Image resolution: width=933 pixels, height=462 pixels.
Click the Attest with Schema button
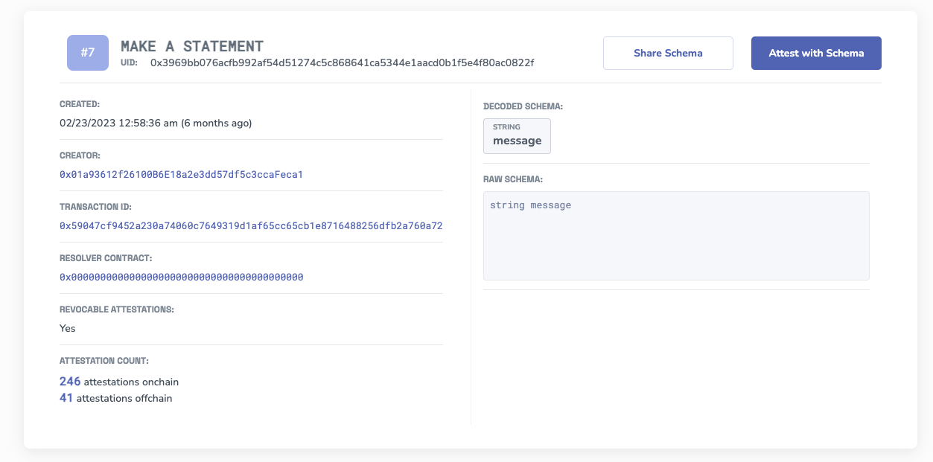(x=816, y=53)
